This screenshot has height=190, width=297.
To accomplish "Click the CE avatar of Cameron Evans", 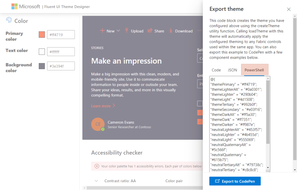I will click(x=98, y=124).
